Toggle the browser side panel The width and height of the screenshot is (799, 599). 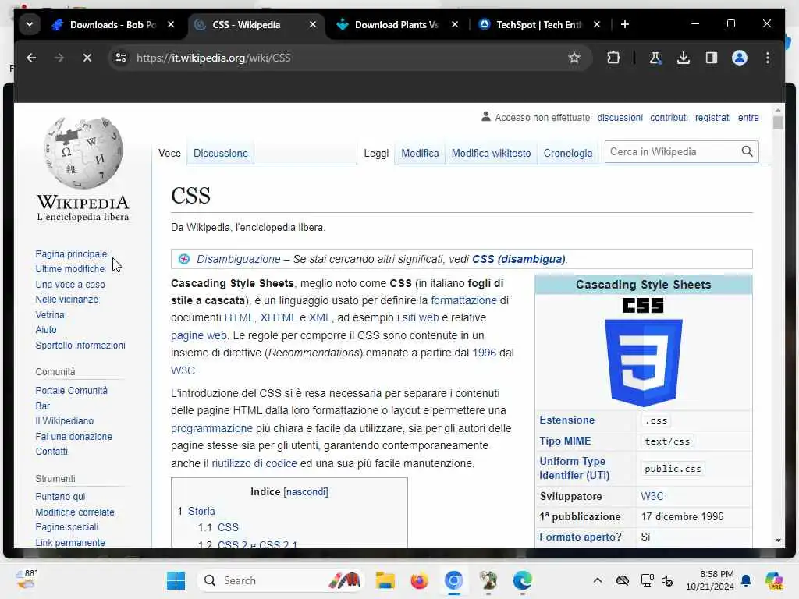(712, 58)
